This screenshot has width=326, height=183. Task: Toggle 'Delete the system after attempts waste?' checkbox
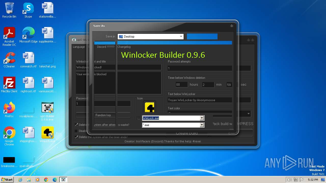(x=76, y=125)
